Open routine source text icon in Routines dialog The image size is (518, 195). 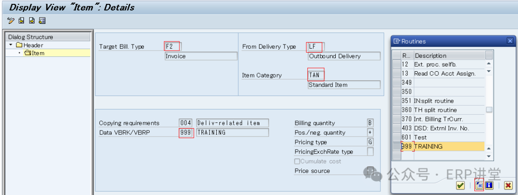pos(479,185)
